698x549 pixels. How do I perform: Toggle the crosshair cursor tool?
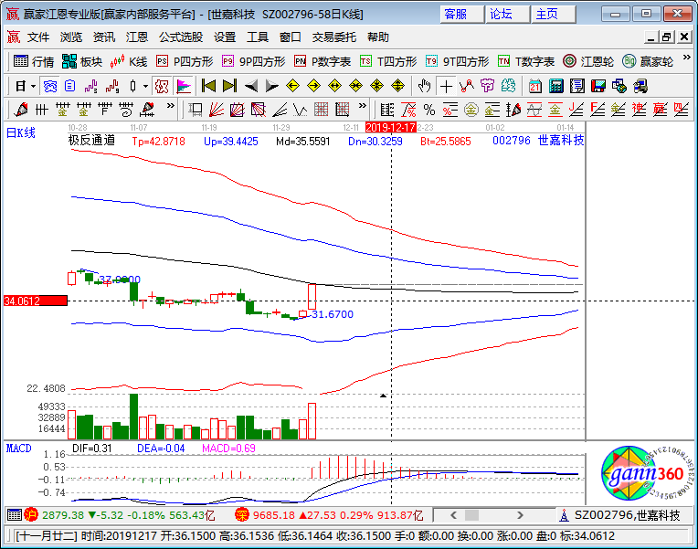point(446,86)
